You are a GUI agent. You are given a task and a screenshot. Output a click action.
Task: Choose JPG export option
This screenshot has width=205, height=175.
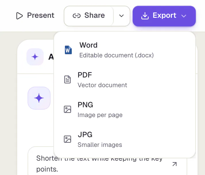pyautogui.click(x=125, y=139)
